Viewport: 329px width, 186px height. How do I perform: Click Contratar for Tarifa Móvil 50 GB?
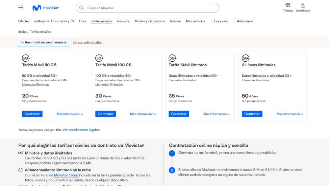click(32, 114)
